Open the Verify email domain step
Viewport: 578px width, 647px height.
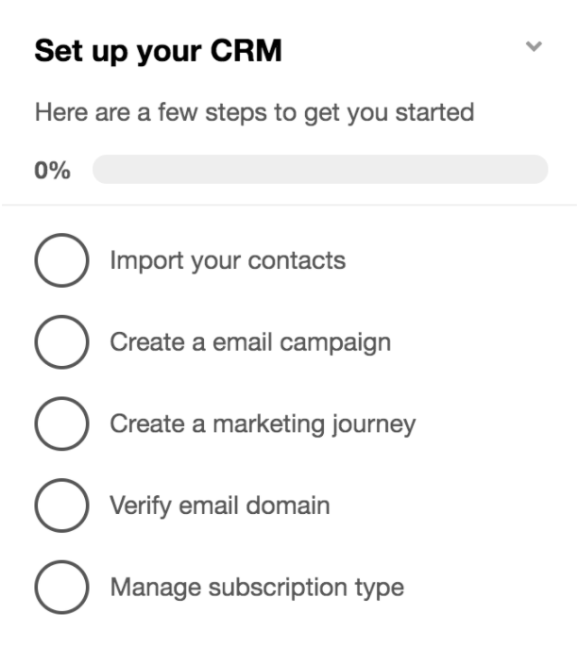(220, 506)
